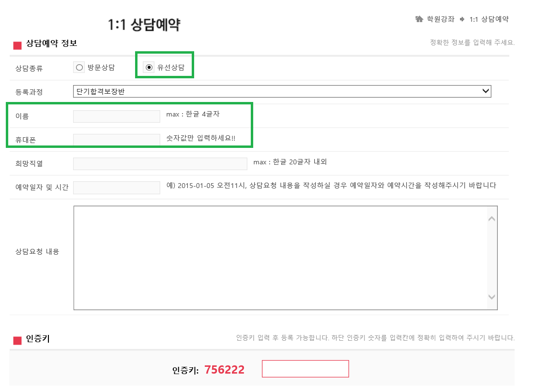
Task: Open the 등록과정 dropdown showing 단기합격보장반
Action: point(283,91)
